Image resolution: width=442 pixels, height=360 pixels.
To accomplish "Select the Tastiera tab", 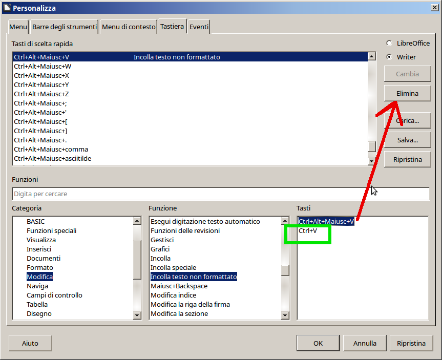I will pyautogui.click(x=172, y=26).
